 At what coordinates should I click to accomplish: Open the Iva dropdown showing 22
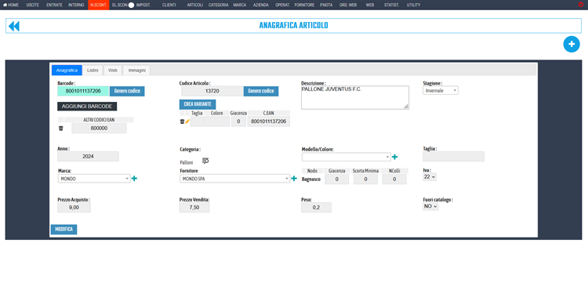coord(430,177)
